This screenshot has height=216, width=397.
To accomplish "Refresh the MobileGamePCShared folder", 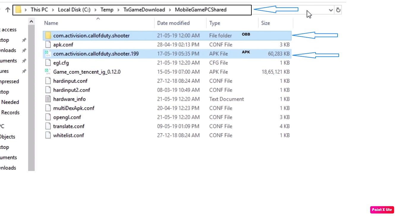I will pyautogui.click(x=338, y=10).
